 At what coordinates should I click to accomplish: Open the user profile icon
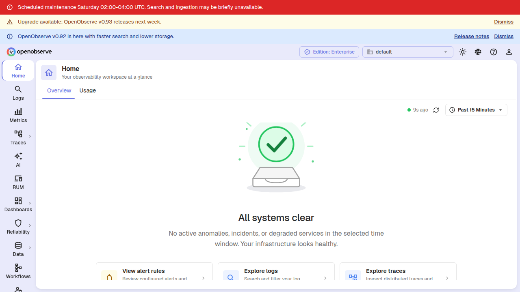(x=509, y=52)
